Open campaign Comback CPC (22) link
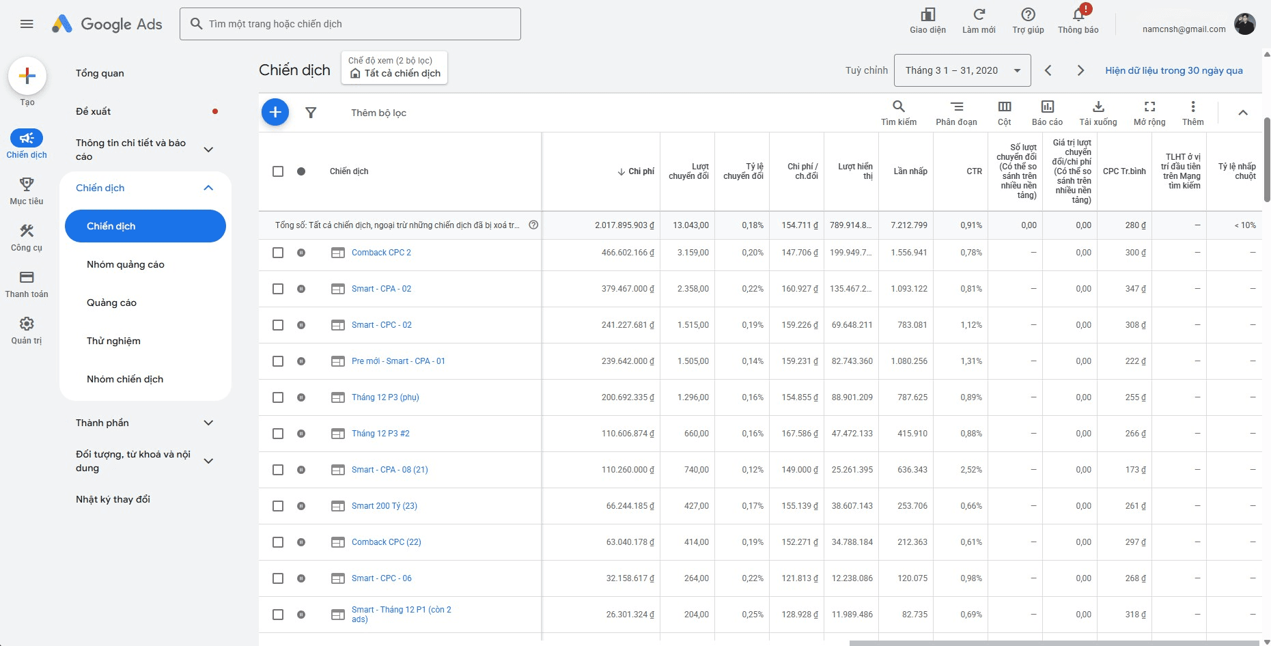Image resolution: width=1271 pixels, height=646 pixels. pyautogui.click(x=386, y=542)
